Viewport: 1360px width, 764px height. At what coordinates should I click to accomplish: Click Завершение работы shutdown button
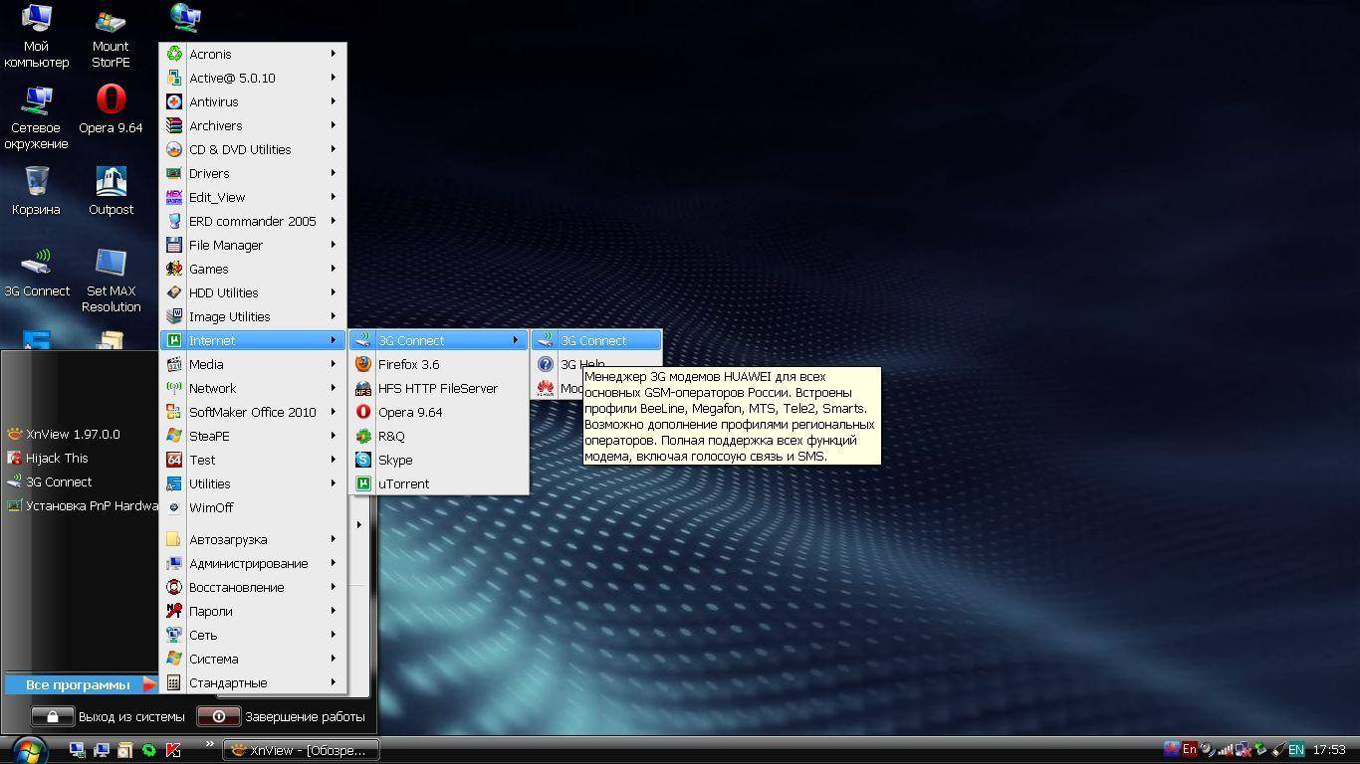click(x=283, y=716)
